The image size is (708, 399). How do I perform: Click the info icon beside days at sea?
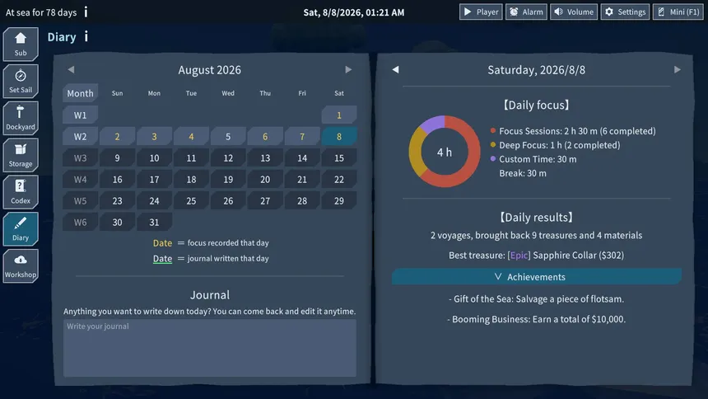(86, 12)
